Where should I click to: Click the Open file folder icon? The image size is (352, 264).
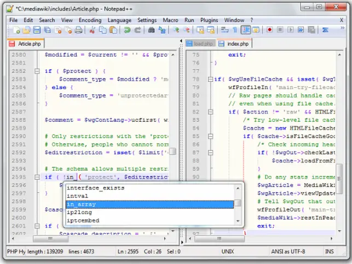click(x=26, y=30)
